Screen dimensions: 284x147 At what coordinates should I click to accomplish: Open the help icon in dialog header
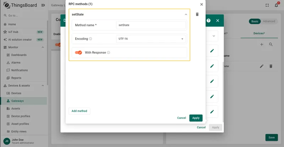click(208, 21)
